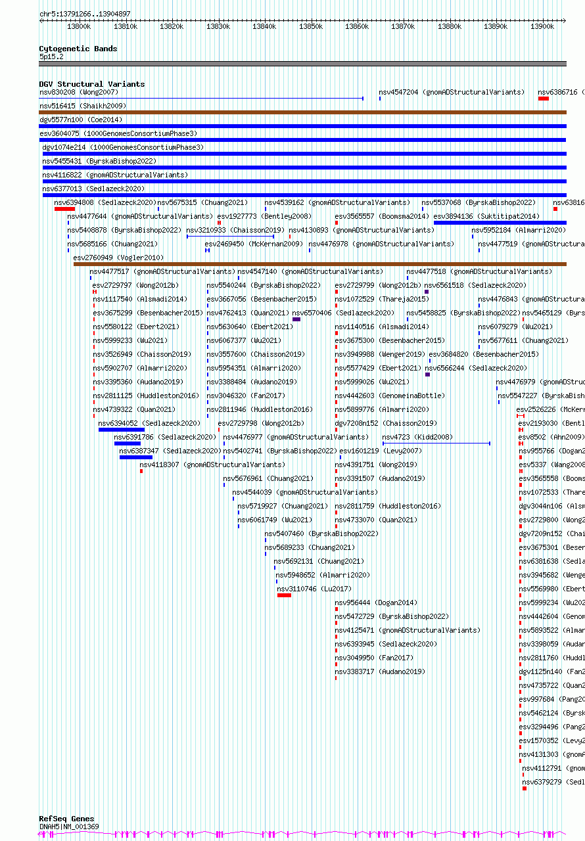Open esv2760949 (Vogler2010) variant
This screenshot has width=585, height=841.
coord(118,258)
